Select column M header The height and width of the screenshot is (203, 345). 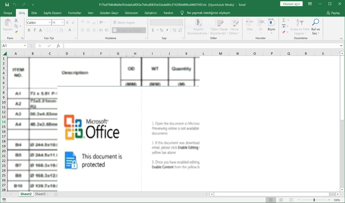pyautogui.click(x=221, y=54)
